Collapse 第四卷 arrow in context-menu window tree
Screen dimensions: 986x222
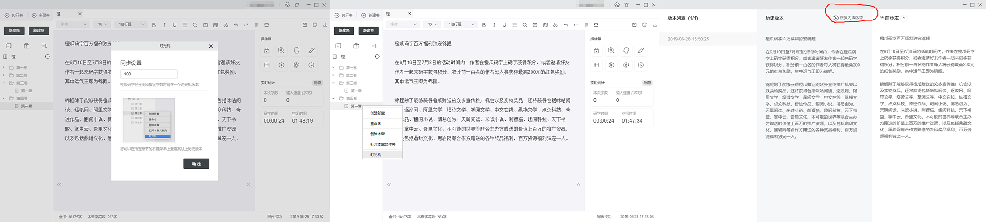(x=334, y=99)
